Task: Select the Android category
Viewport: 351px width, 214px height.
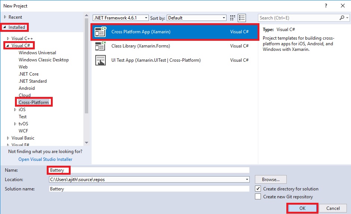Action: click(27, 88)
